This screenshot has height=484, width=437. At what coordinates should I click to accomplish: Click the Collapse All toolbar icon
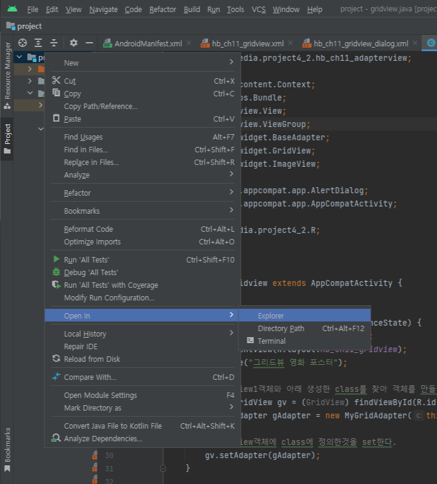coord(54,43)
